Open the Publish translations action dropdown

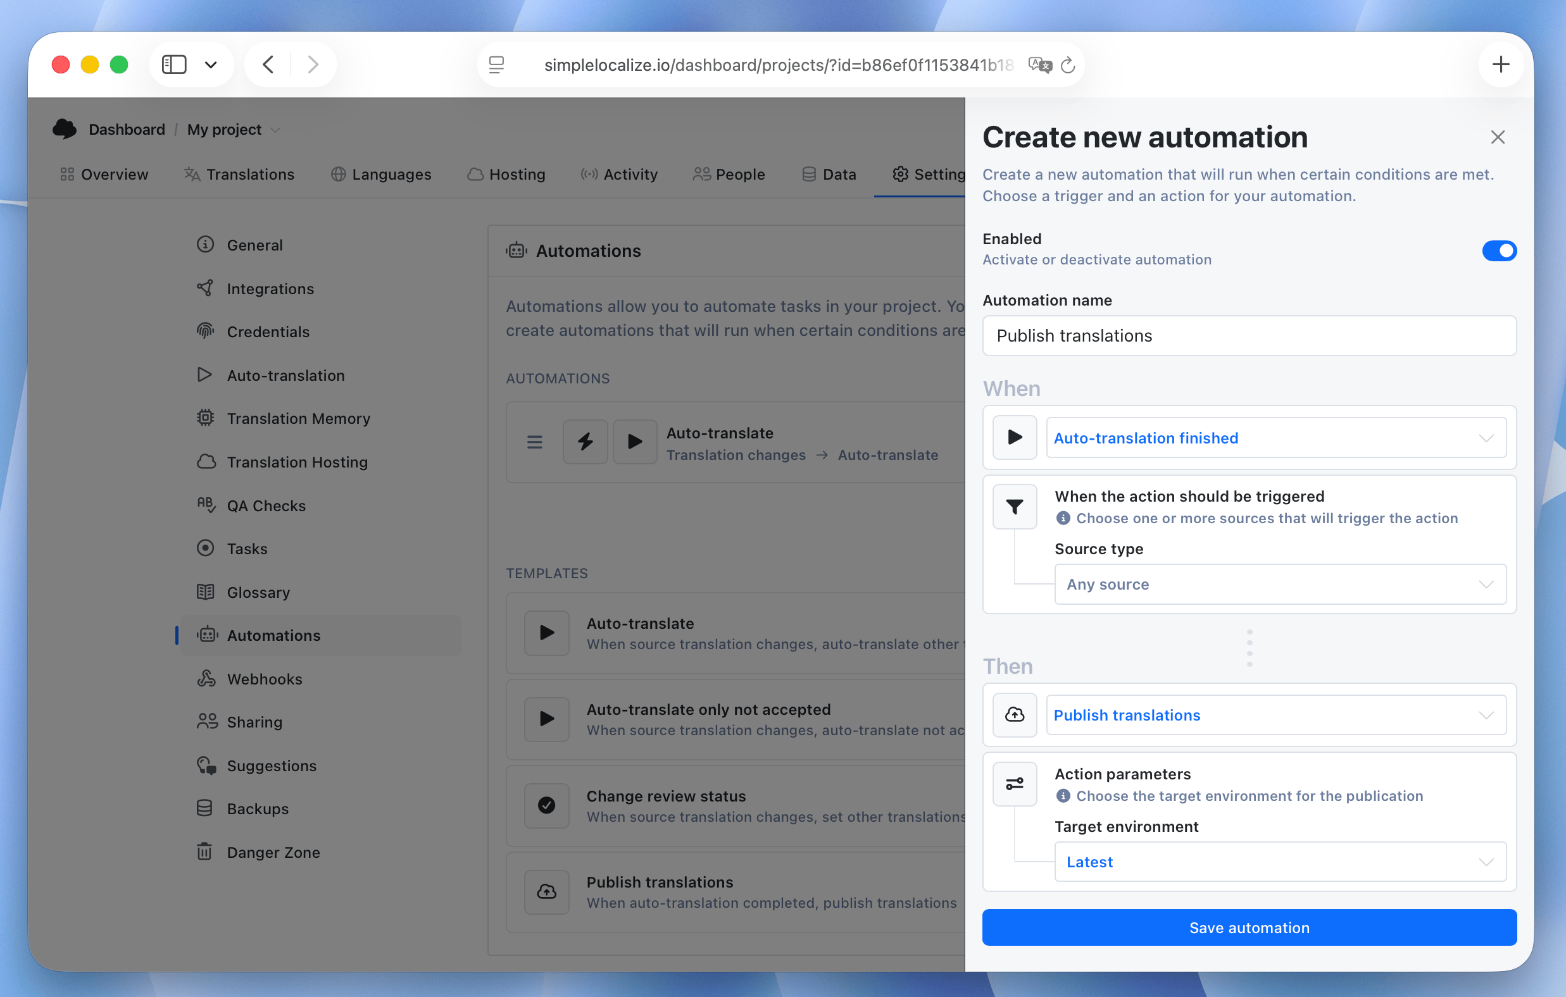[1276, 715]
